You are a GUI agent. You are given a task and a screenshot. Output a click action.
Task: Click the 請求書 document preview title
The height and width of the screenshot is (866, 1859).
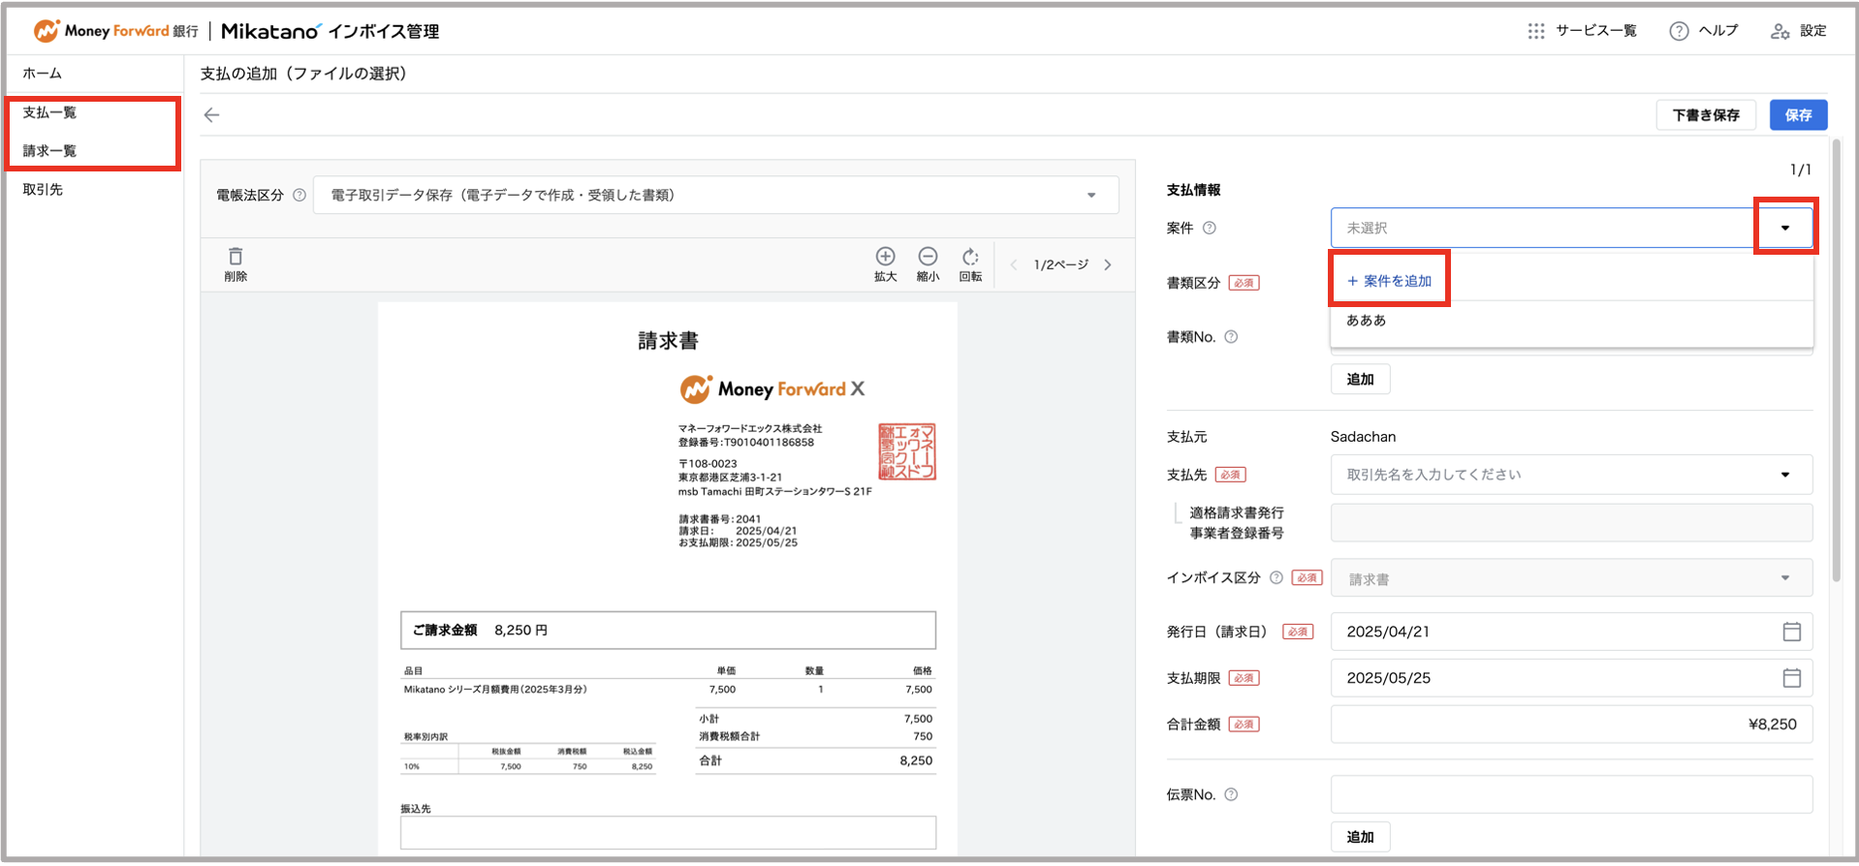[668, 341]
